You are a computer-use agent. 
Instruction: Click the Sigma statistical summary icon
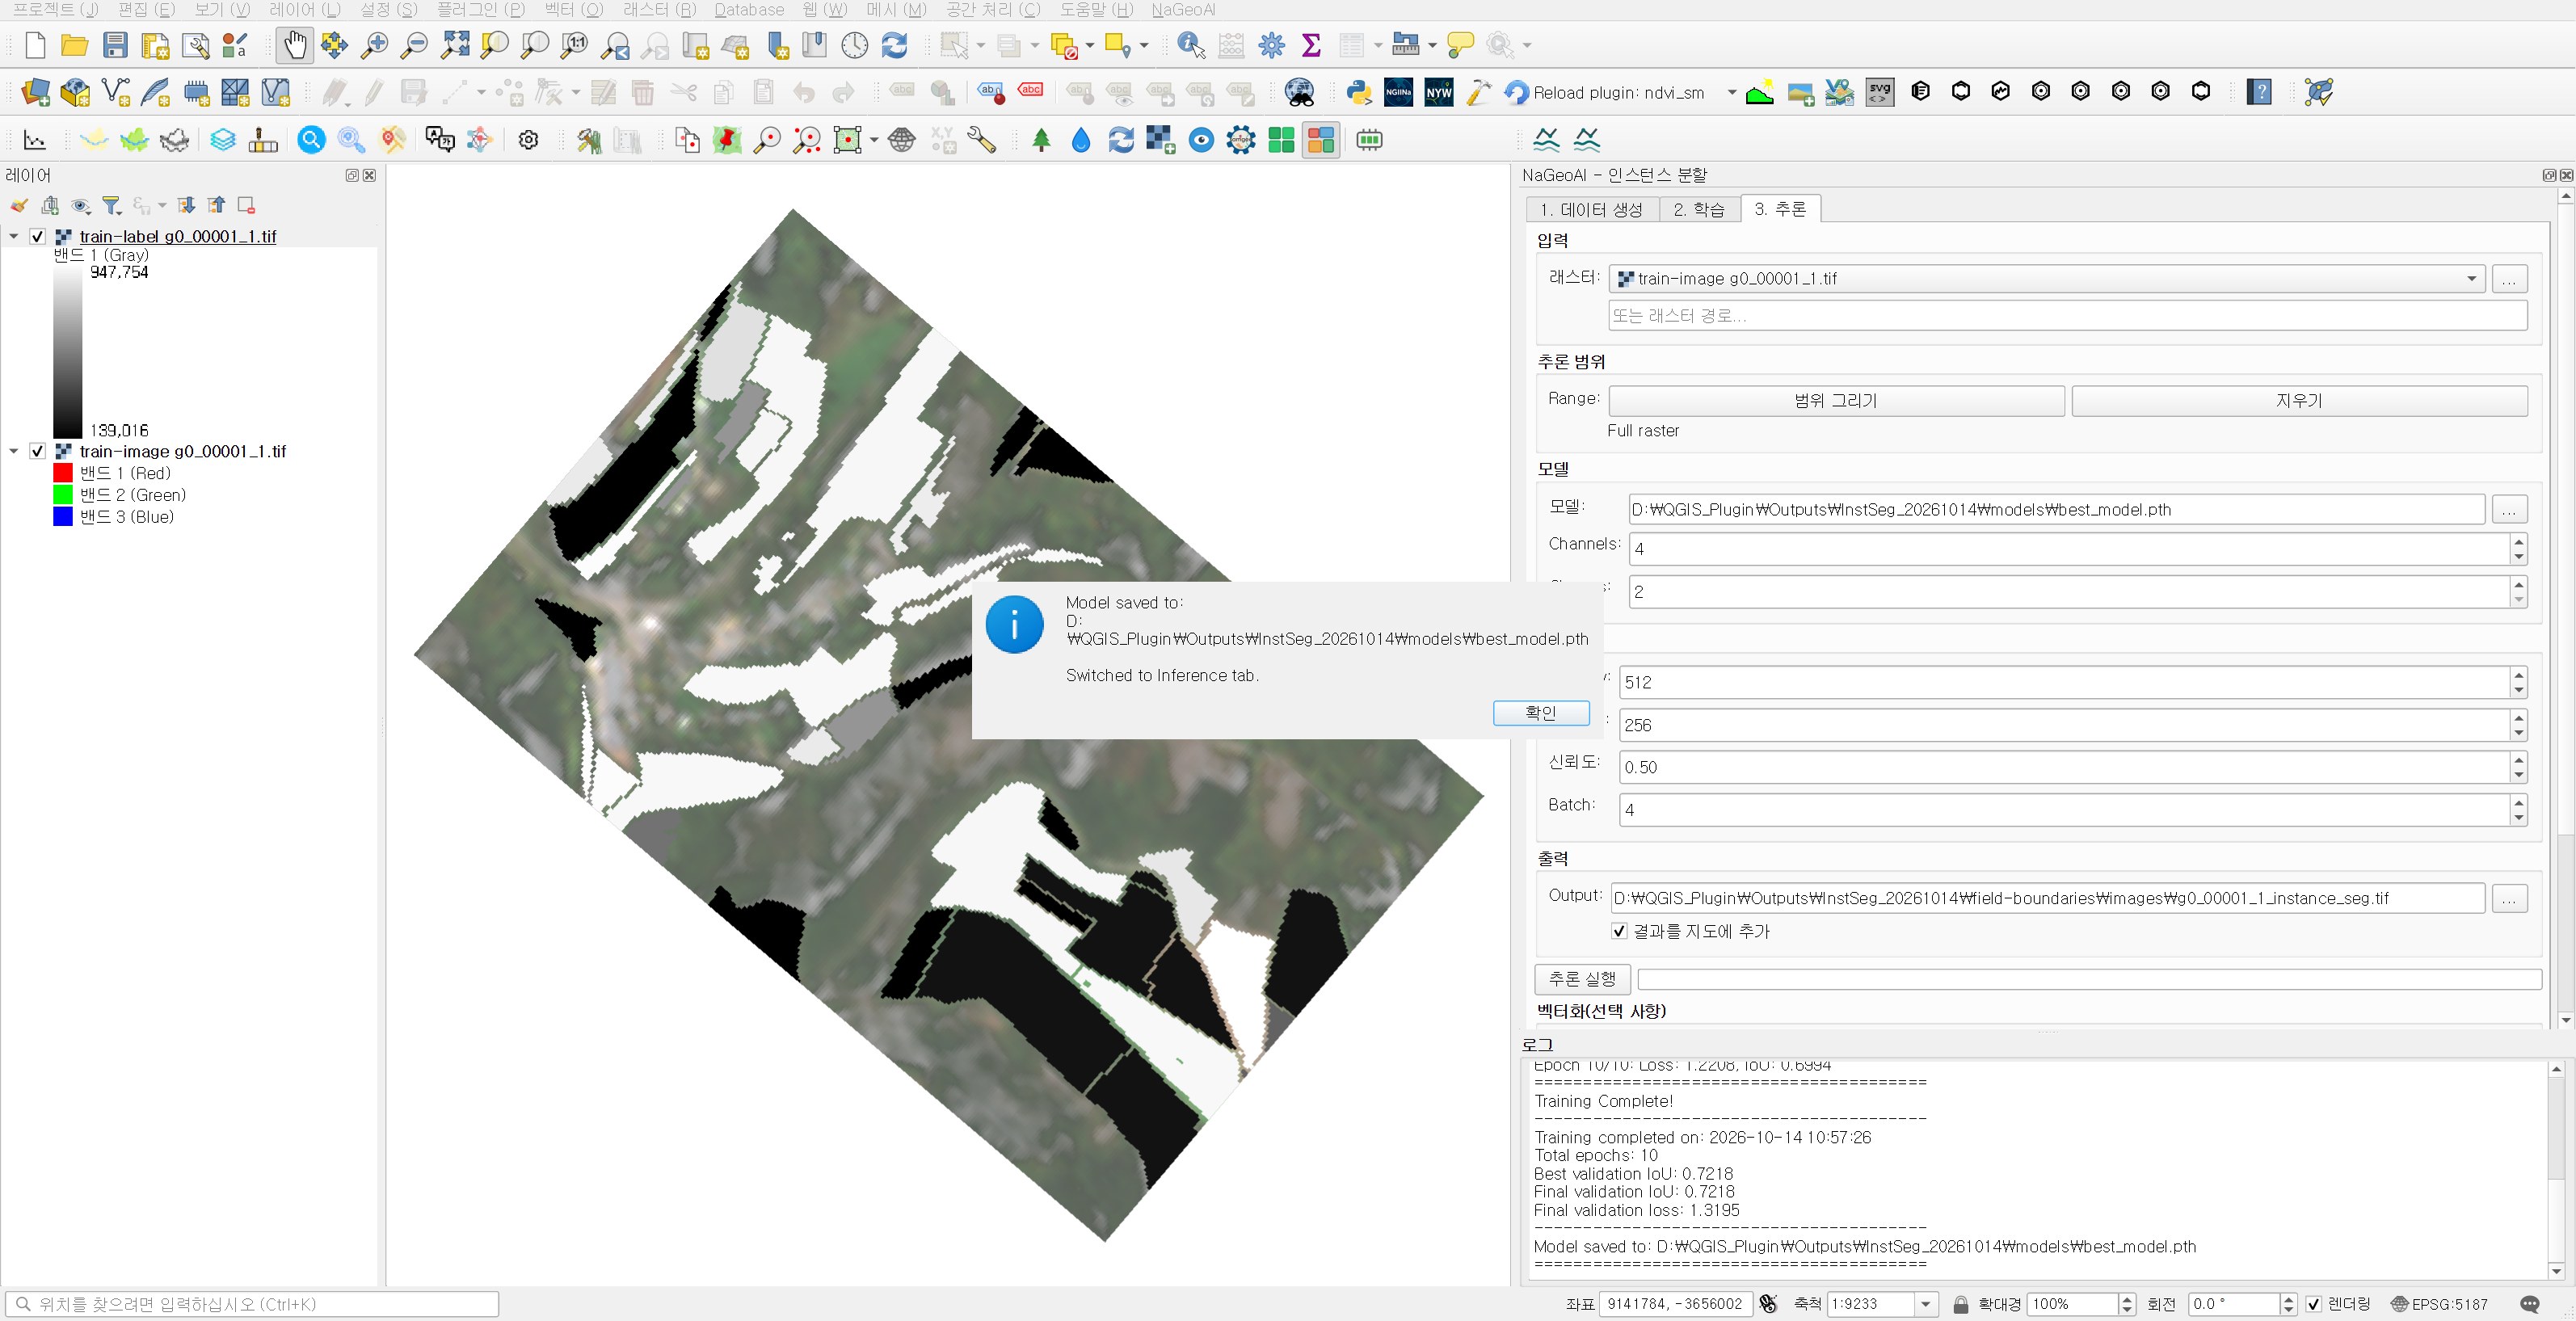point(1311,45)
